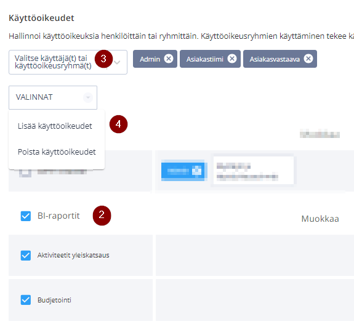Viewport: 354px width, 324px height.
Task: Click the X on the blurred blue tag
Action: tap(196, 171)
